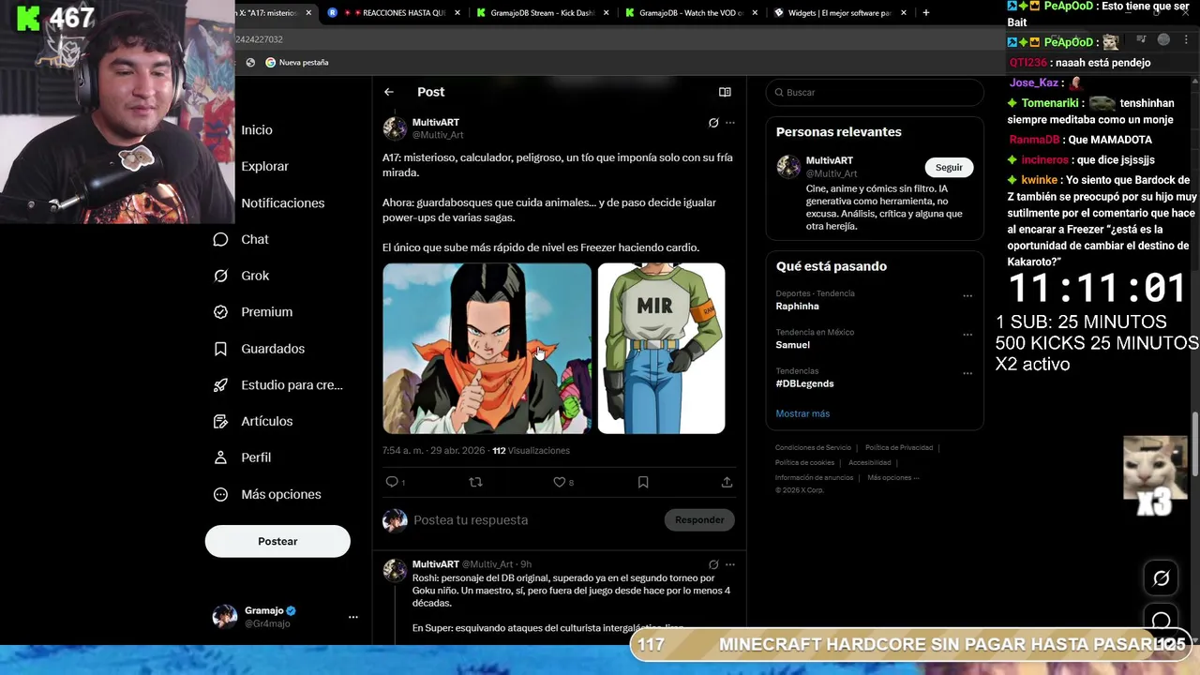The height and width of the screenshot is (675, 1200).
Task: Click Condiciones de Servicio footer link
Action: coord(814,448)
